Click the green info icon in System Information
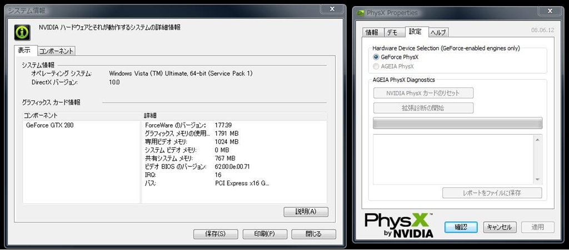The height and width of the screenshot is (250, 569). click(x=22, y=32)
